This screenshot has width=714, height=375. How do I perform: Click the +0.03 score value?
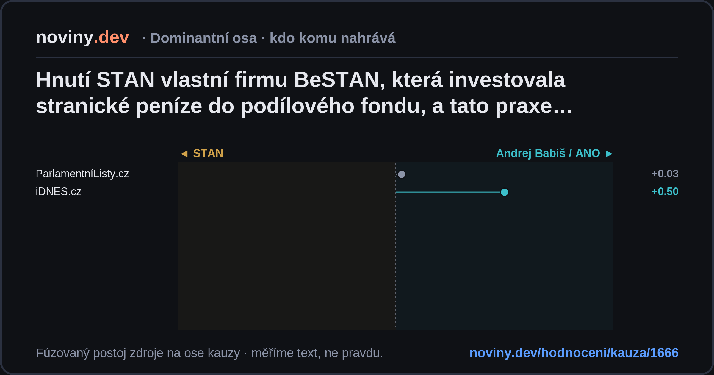tap(665, 174)
